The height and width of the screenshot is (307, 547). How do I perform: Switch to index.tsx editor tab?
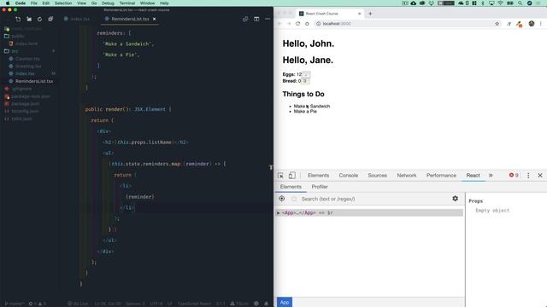pyautogui.click(x=77, y=19)
